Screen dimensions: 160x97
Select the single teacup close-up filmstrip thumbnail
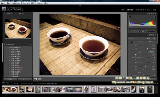pyautogui.click(x=14, y=89)
